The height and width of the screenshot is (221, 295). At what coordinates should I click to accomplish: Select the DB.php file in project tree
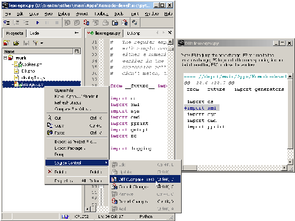[x=28, y=71]
